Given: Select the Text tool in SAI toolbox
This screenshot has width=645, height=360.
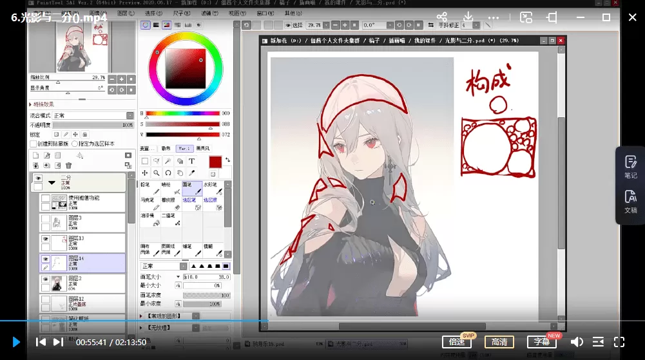Looking at the screenshot, I should [x=191, y=162].
